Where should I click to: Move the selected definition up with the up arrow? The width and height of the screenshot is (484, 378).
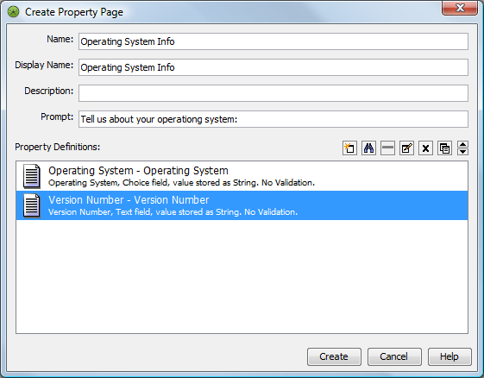[462, 144]
